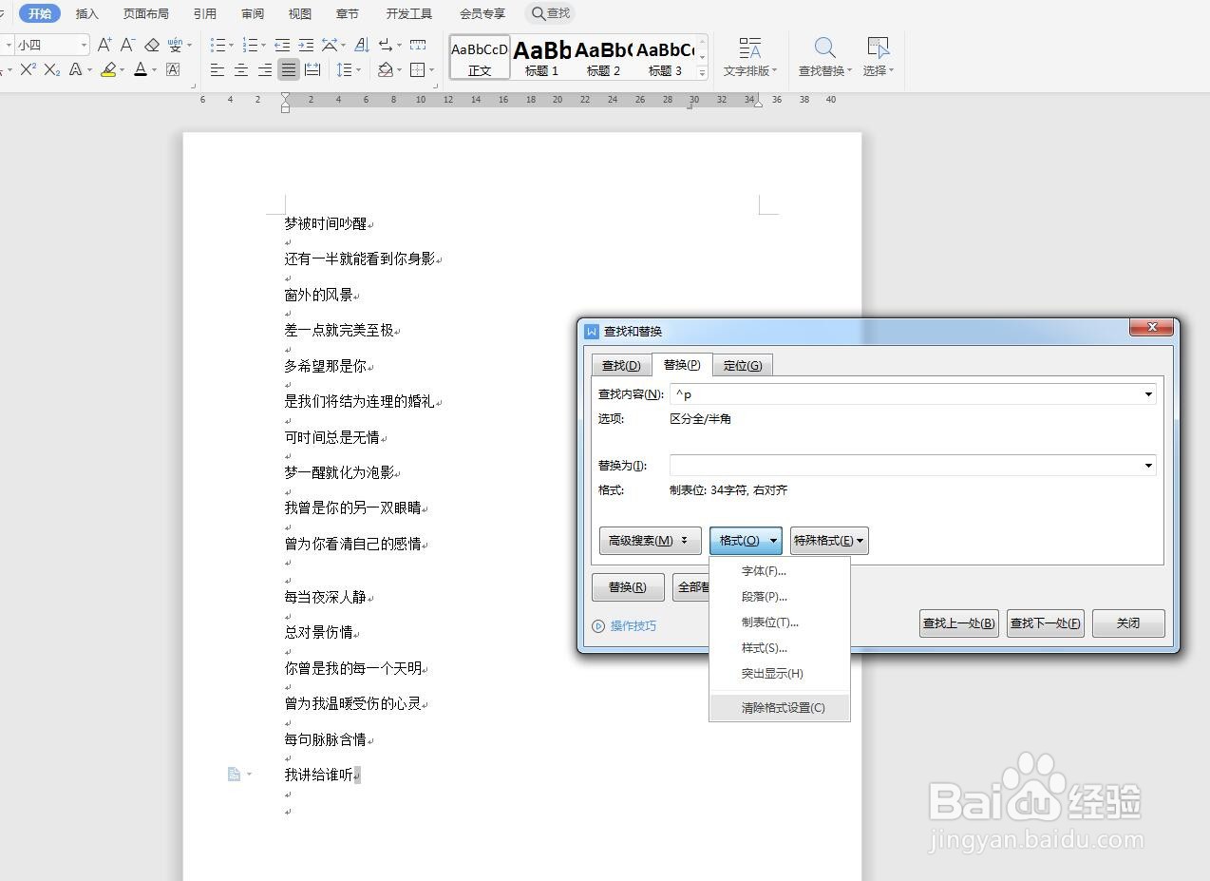Viewport: 1210px width, 881px height.
Task: Apply center paragraph alignment
Action: (x=241, y=69)
